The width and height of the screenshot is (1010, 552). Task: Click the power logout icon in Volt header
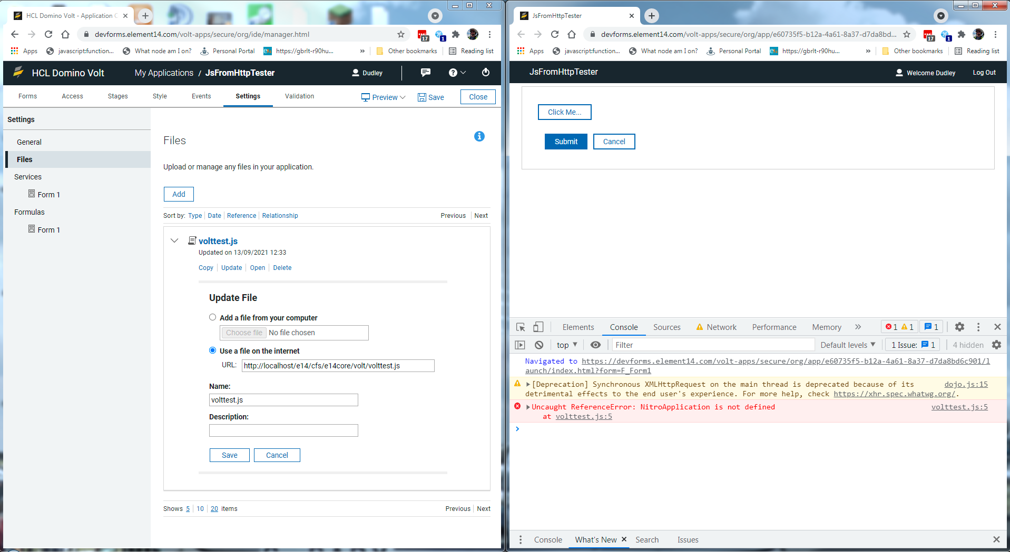coord(485,73)
